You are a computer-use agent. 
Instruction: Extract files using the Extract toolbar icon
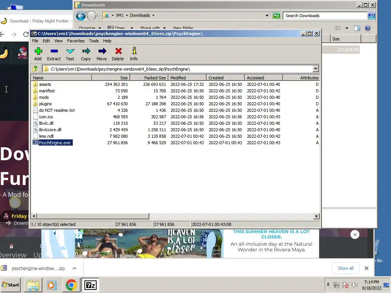[x=54, y=54]
